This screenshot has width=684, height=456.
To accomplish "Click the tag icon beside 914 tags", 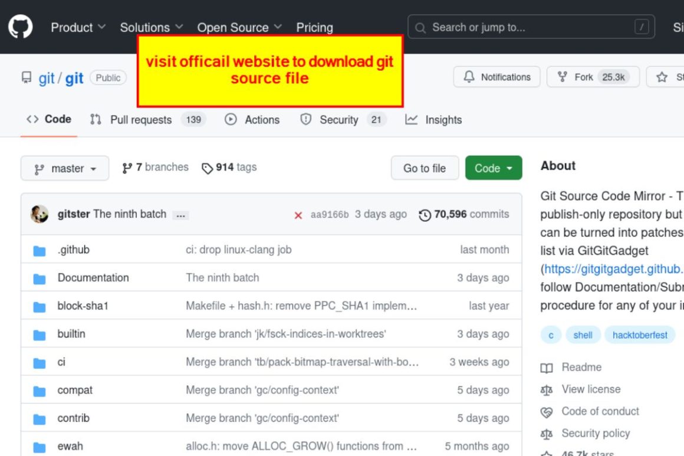I will [208, 168].
